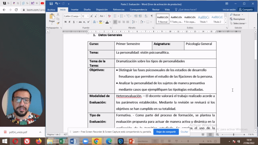This screenshot has width=258, height=145.
Task: Click the justify text alignment icon
Action: [x=128, y=22]
